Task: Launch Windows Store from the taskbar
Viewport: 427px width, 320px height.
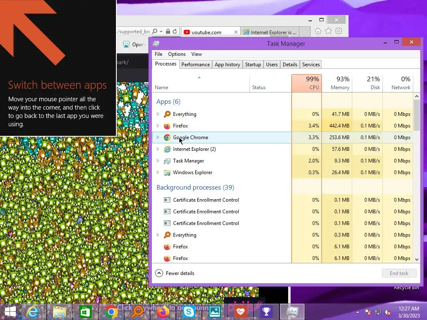Action: (85, 312)
